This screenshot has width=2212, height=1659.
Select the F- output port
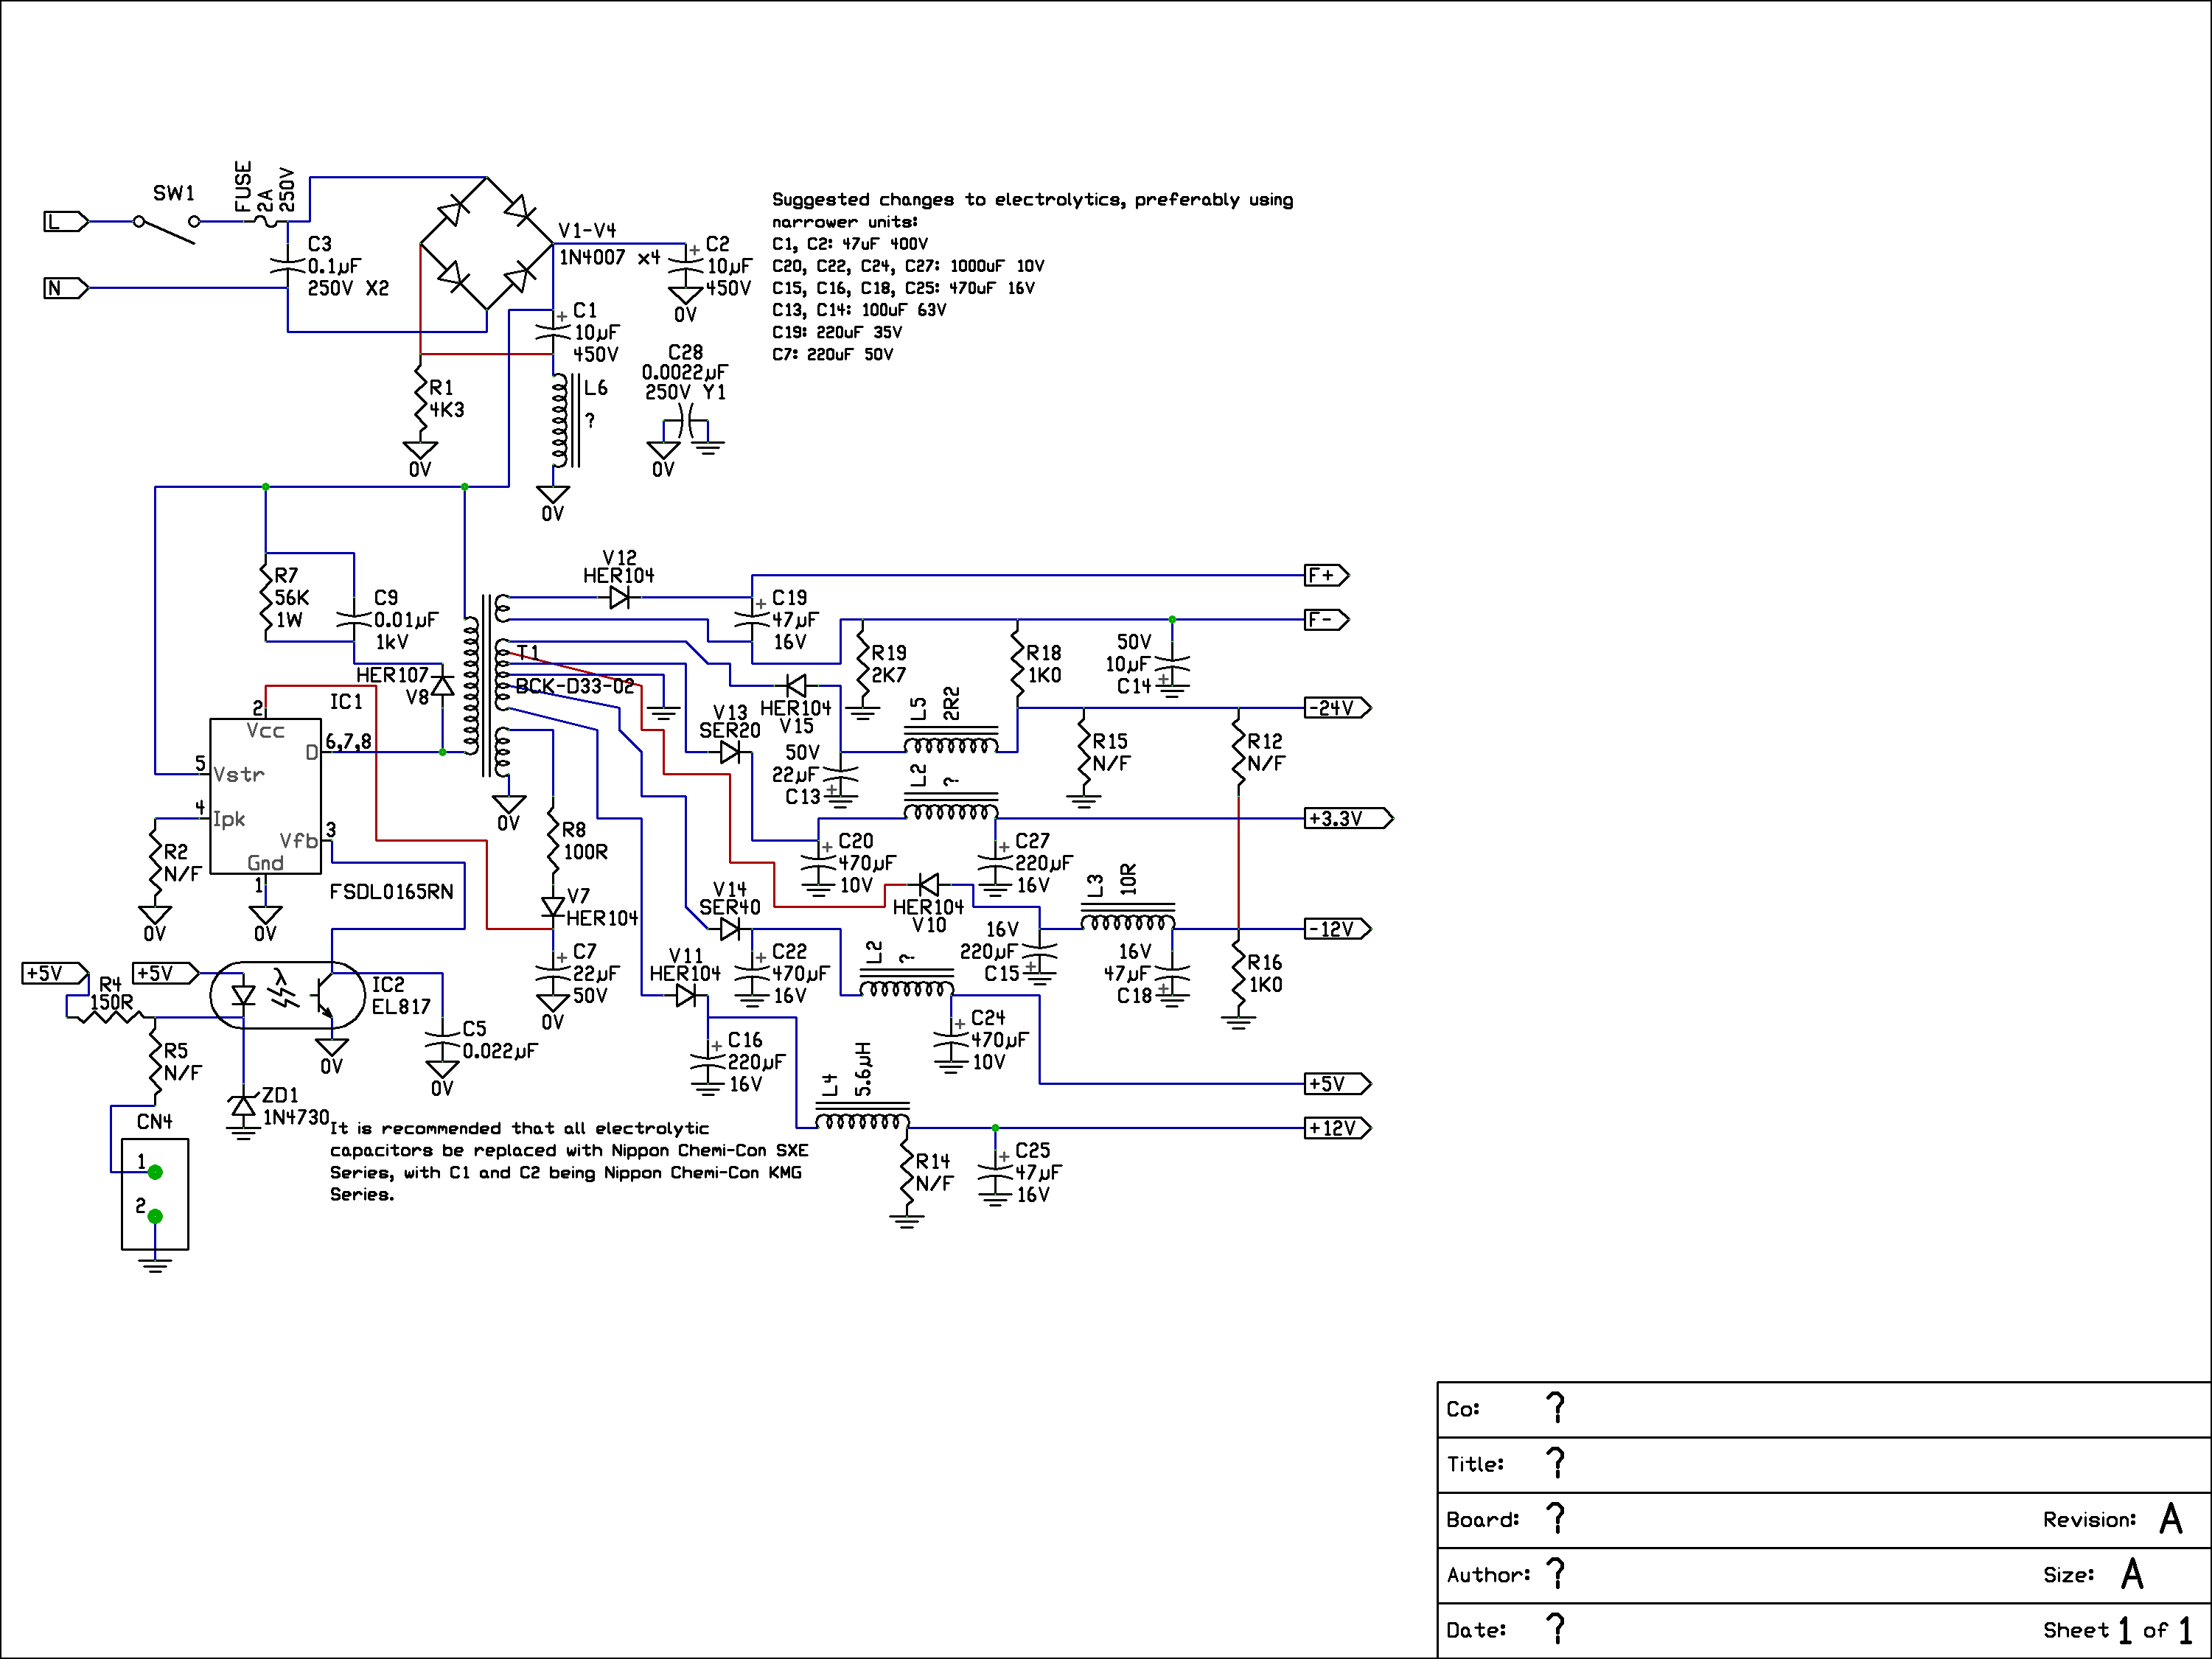point(1328,619)
